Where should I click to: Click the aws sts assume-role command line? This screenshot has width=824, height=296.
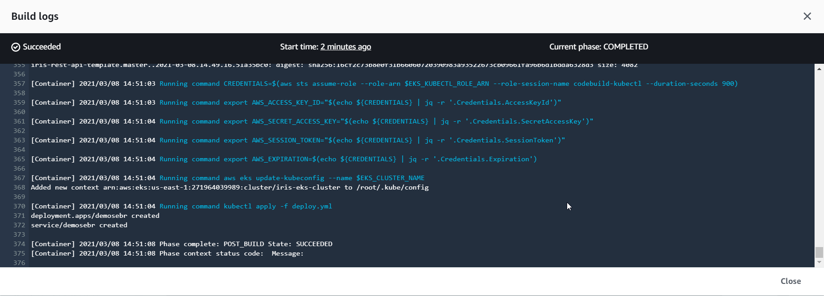480,84
